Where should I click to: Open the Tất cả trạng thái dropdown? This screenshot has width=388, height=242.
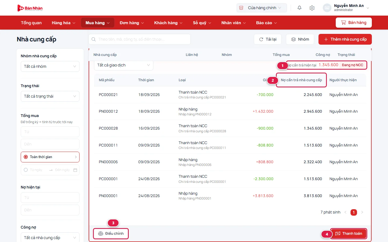(50, 96)
